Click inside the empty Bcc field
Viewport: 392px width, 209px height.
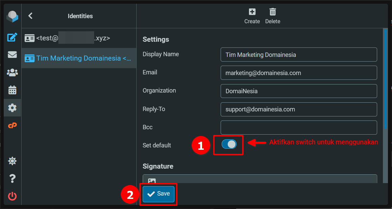[x=298, y=127]
